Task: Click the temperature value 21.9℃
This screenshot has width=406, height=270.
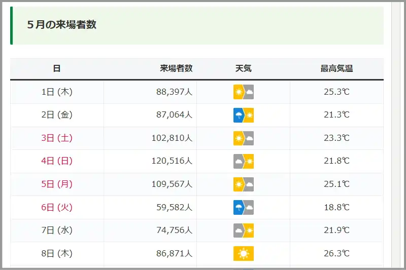Action: click(x=336, y=230)
